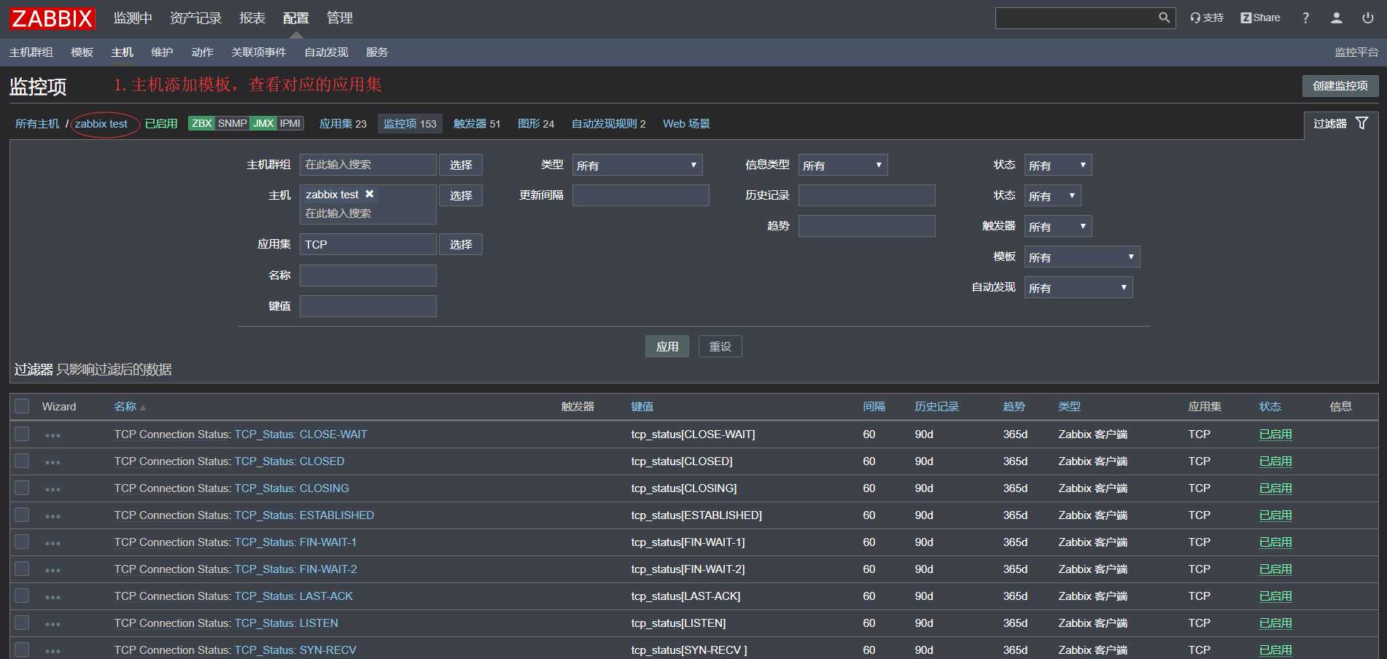Tick the select-all header checkbox

pos(22,406)
